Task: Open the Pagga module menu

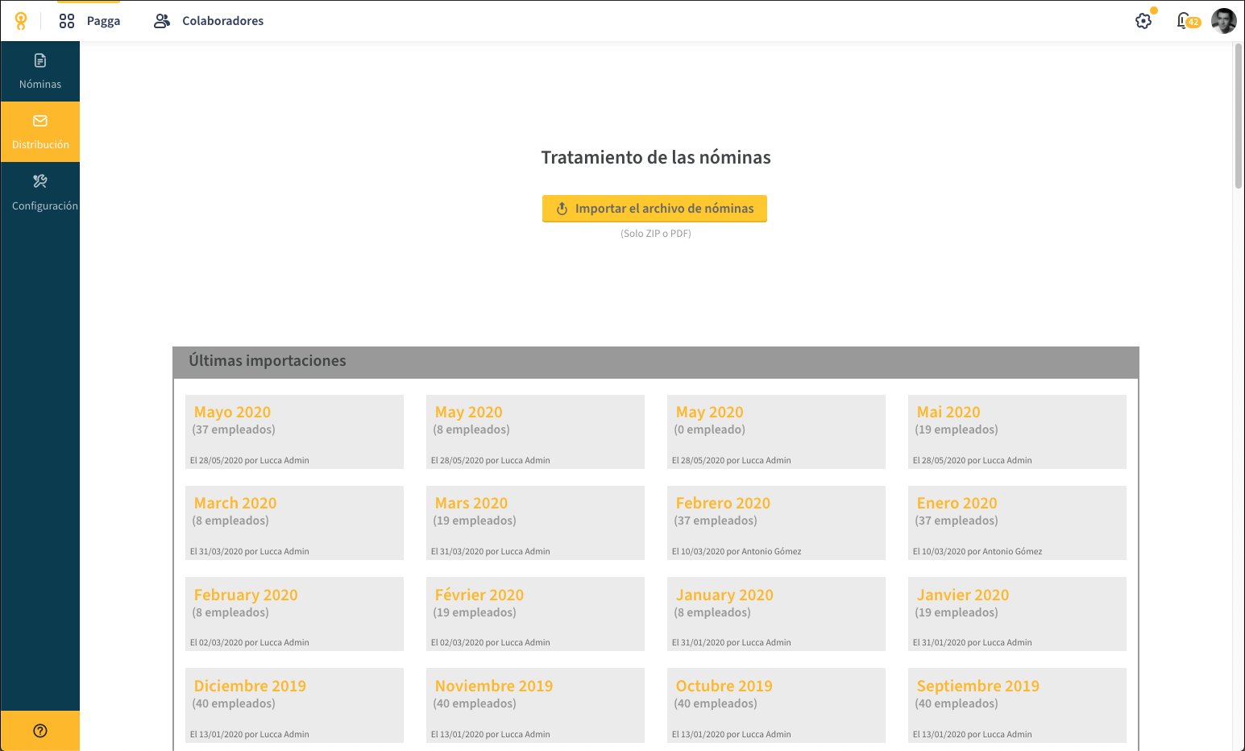Action: (x=89, y=21)
